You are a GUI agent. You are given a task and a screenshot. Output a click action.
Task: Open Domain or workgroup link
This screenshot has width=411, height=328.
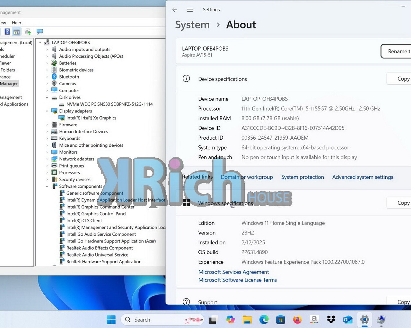click(x=247, y=177)
